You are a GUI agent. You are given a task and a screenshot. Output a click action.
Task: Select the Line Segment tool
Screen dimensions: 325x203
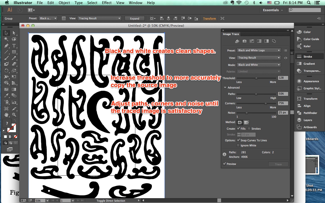[6, 52]
